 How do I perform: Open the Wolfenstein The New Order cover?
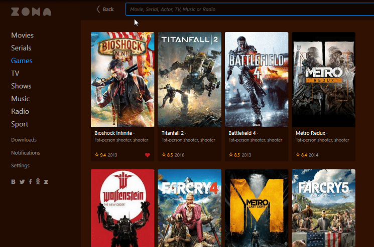click(122, 208)
